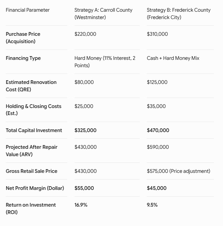
Task: Click the $470,000 total capital investment
Action: click(158, 130)
